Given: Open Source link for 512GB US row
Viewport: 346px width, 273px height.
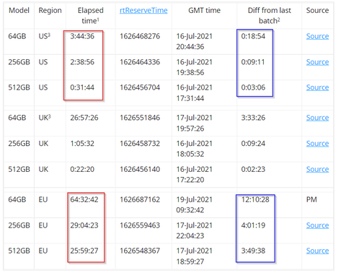Looking at the screenshot, I should [x=317, y=87].
